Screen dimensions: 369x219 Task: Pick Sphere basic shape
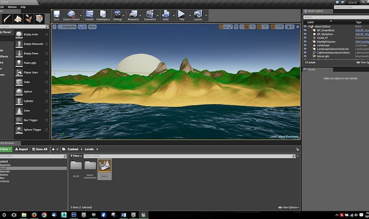pos(32,92)
